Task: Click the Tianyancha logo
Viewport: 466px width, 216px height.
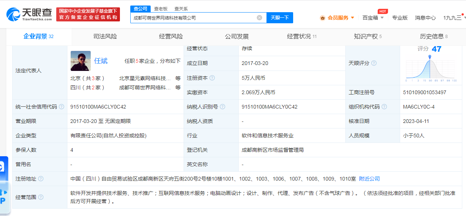Action: (x=29, y=14)
